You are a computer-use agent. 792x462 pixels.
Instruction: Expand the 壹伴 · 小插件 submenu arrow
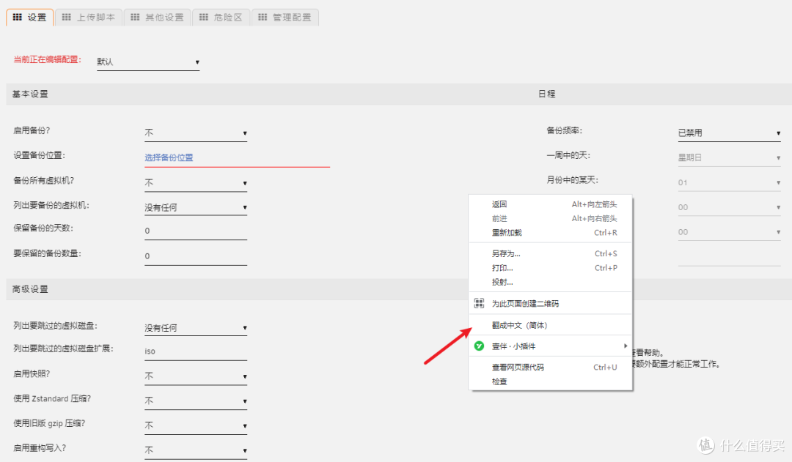point(626,346)
